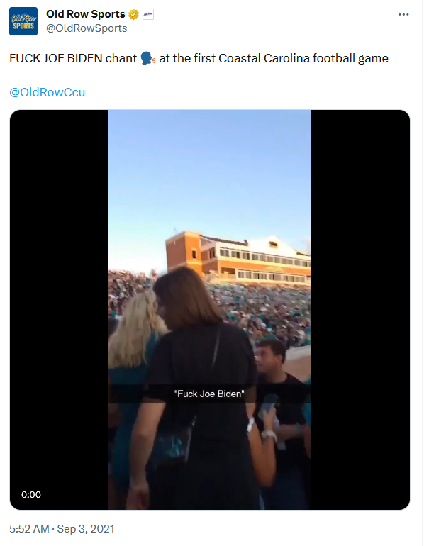Click the right black bar of video
This screenshot has height=546, width=429.
click(x=360, y=310)
